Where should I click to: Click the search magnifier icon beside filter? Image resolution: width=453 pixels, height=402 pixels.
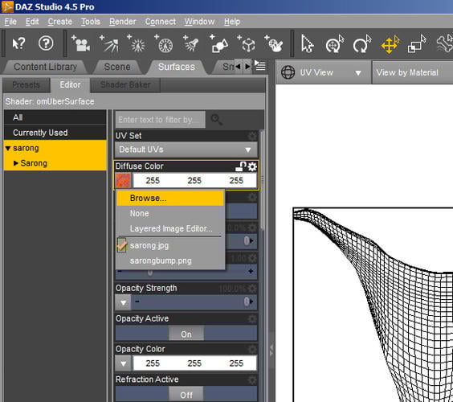pos(216,120)
